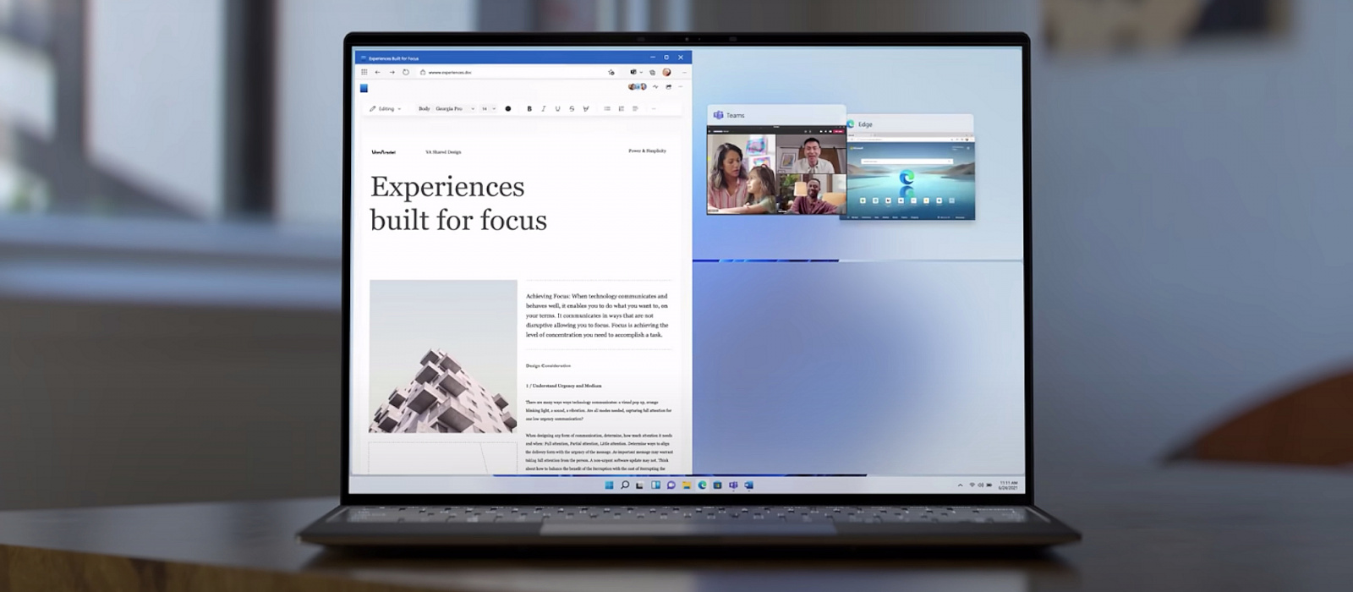The height and width of the screenshot is (592, 1353).
Task: Select the Teams window thumbnail
Action: point(776,170)
